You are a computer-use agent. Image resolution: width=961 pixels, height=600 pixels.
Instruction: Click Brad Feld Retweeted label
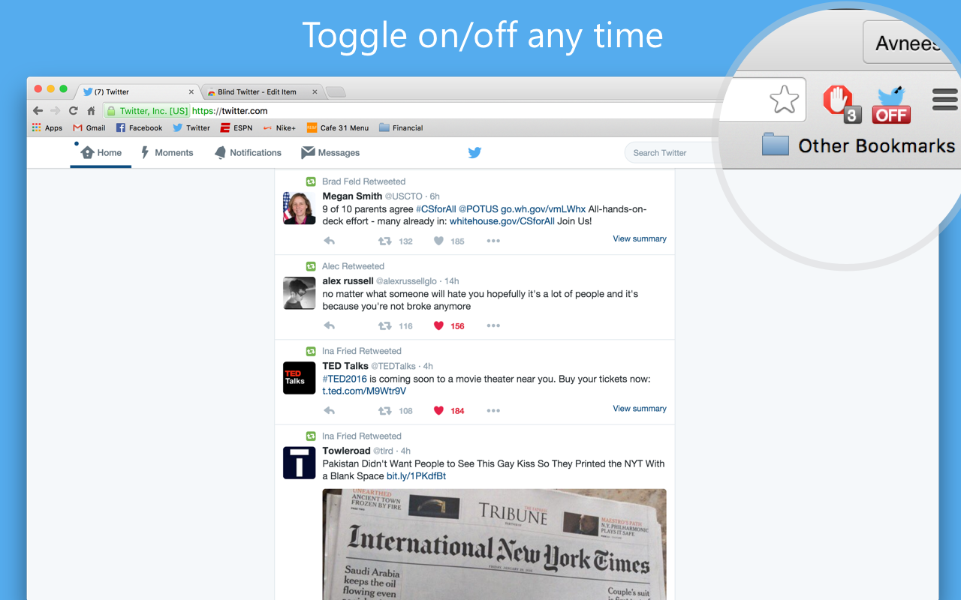(363, 181)
